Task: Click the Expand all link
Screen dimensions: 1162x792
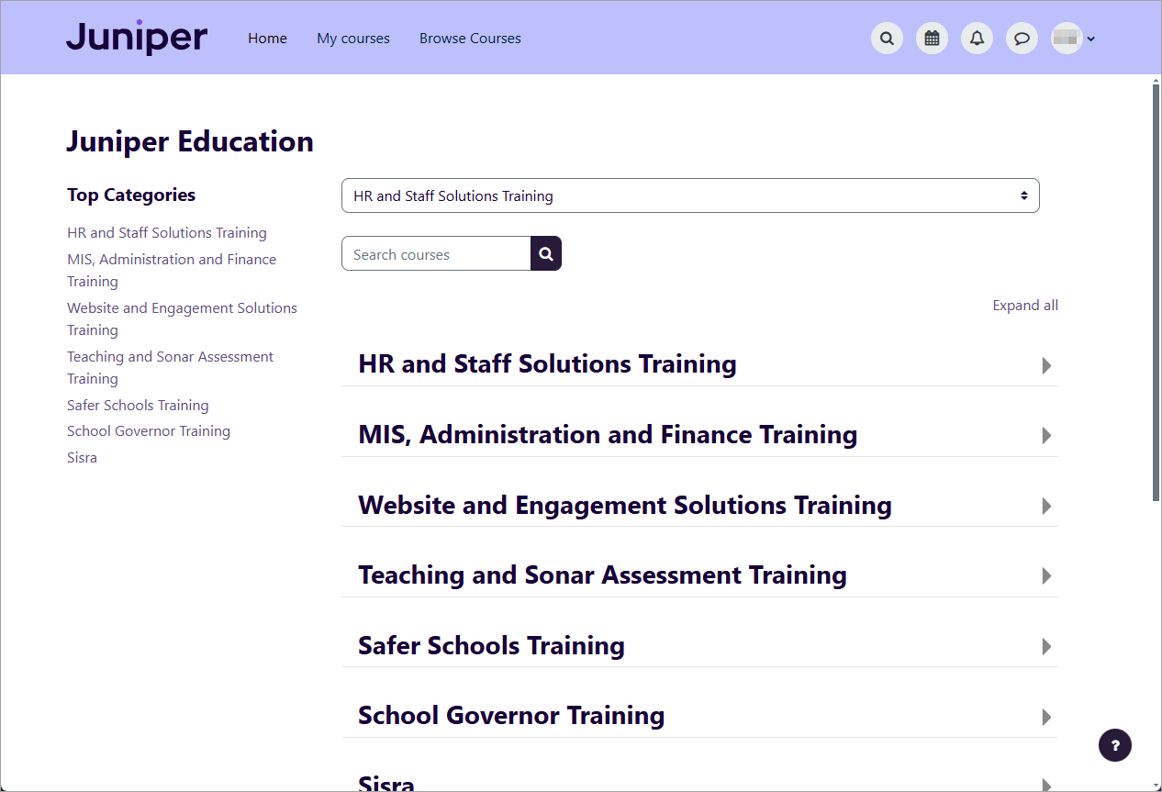Action: point(1025,305)
